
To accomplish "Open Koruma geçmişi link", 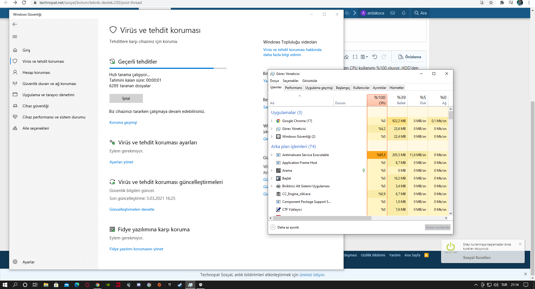I will [123, 122].
